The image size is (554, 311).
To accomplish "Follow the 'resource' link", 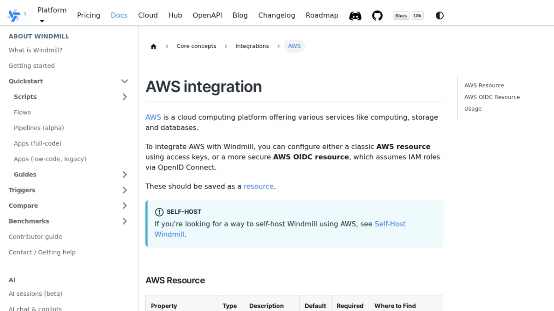I will tap(259, 186).
